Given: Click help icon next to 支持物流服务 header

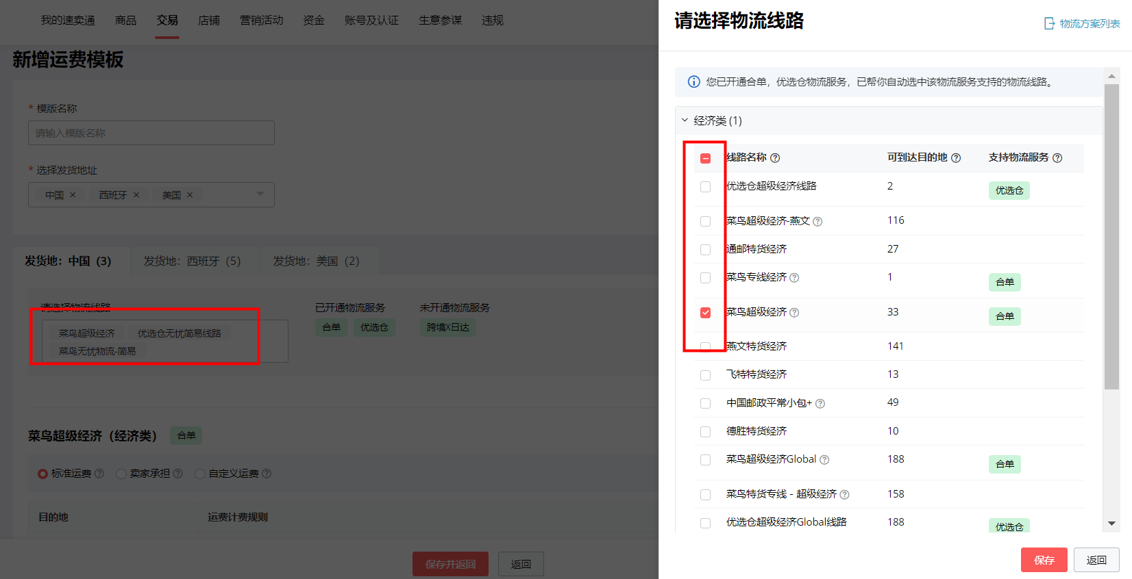Looking at the screenshot, I should click(1057, 158).
